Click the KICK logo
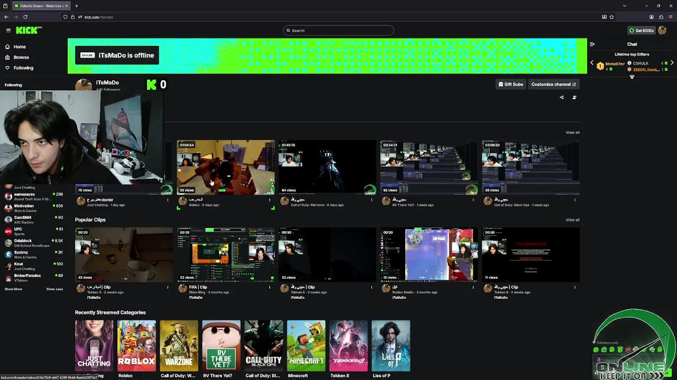 click(29, 31)
